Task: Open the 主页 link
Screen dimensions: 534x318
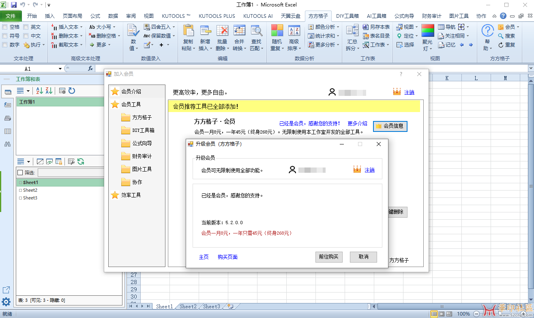Action: pyautogui.click(x=204, y=257)
